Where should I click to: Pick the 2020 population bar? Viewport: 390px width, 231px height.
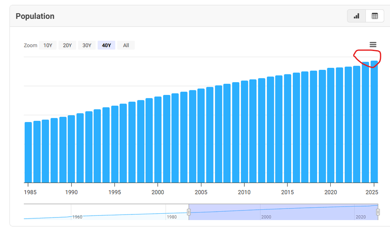(331, 125)
